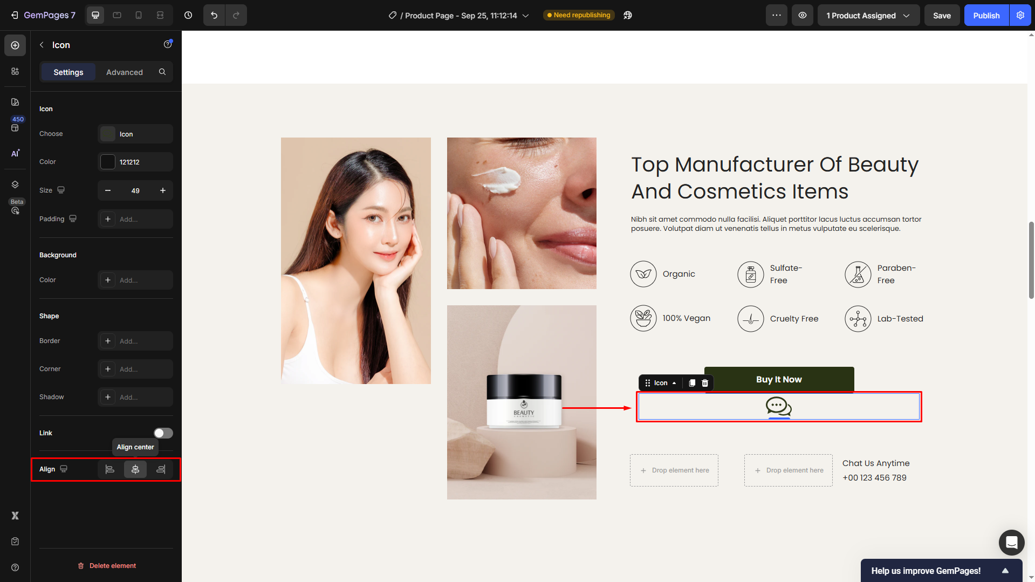This screenshot has width=1035, height=582.
Task: Open version history clock icon
Action: (x=188, y=15)
